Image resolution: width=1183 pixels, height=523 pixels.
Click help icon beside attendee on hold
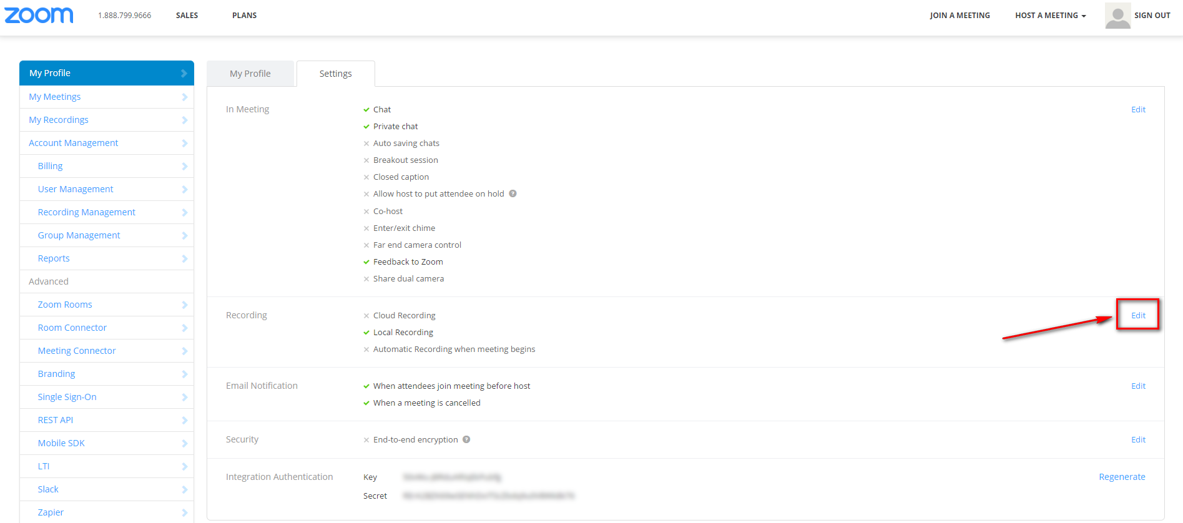coord(513,193)
